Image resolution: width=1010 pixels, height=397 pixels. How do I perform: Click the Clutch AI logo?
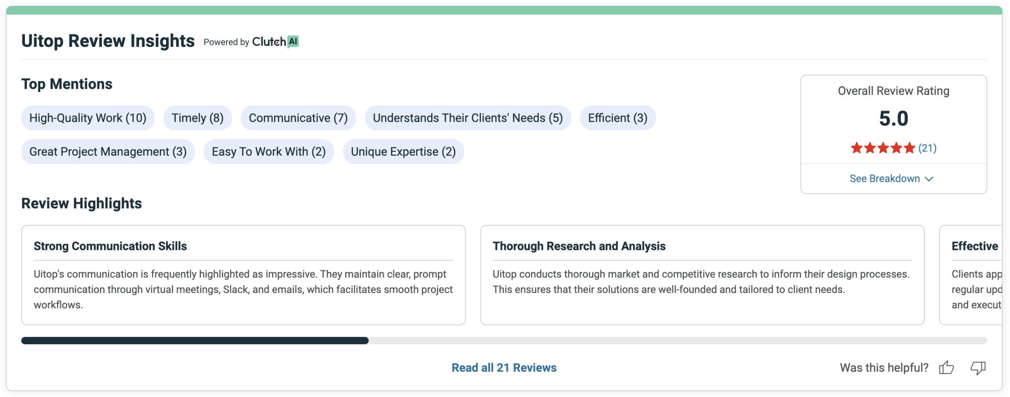tap(275, 41)
